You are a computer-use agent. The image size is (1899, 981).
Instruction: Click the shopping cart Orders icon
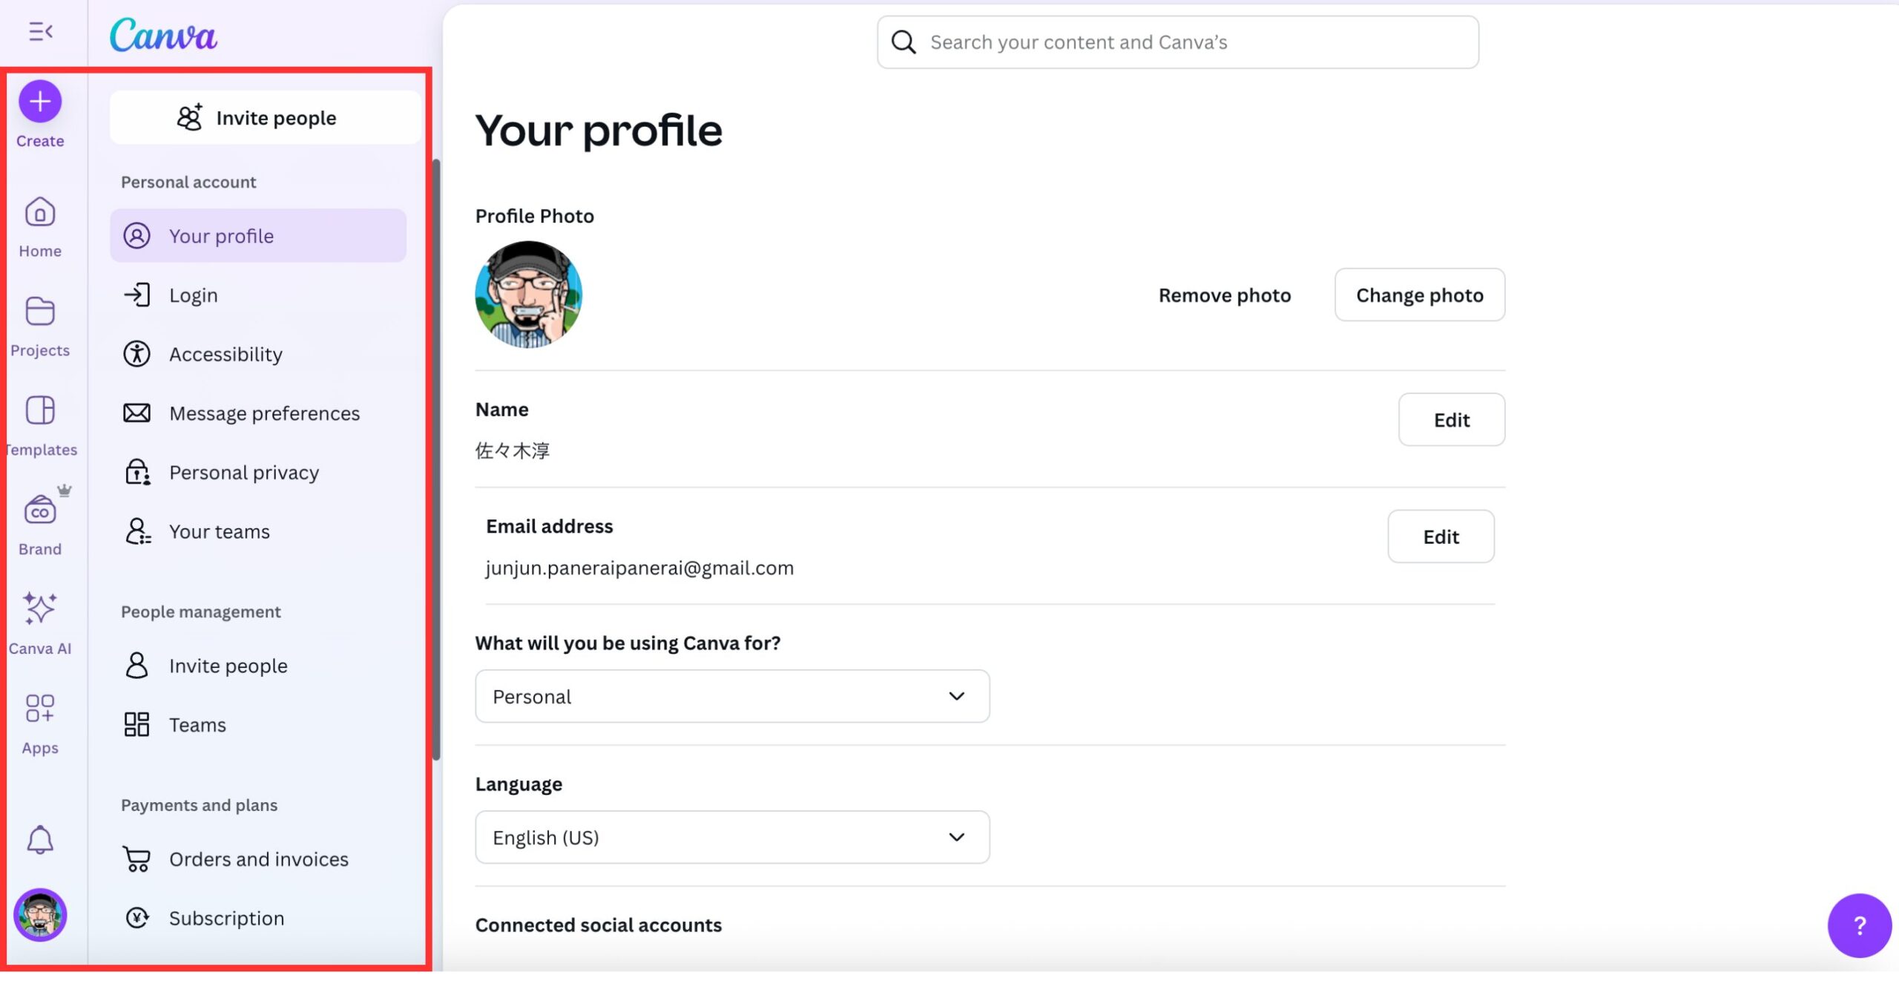tap(137, 859)
